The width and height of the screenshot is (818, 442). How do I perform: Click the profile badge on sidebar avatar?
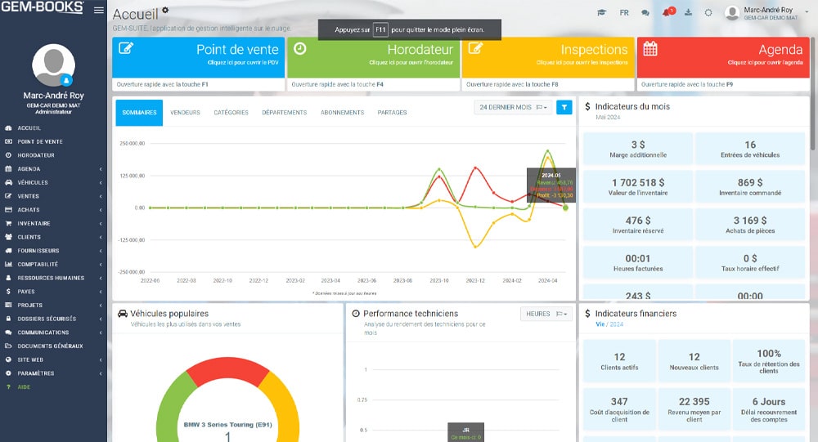pos(66,80)
